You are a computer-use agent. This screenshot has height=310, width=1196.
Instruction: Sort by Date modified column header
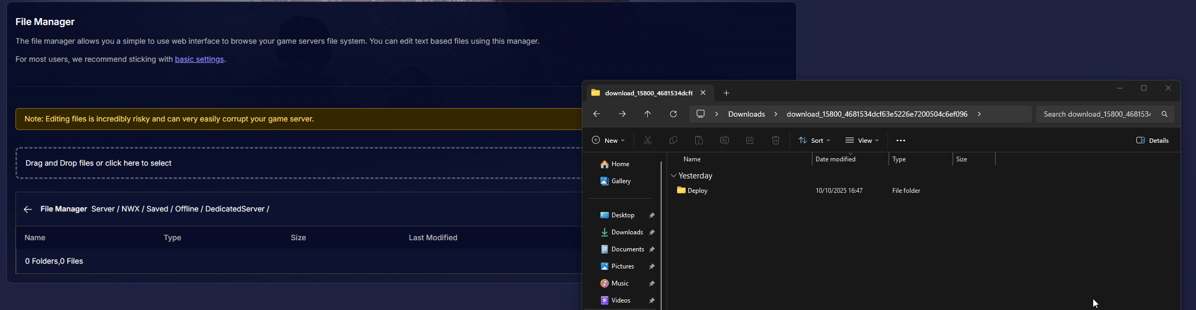tap(835, 159)
